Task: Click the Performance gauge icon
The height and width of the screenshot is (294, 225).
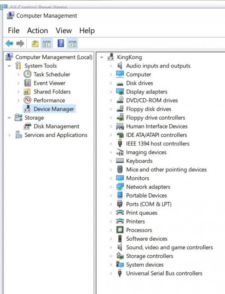Action: coord(27,100)
